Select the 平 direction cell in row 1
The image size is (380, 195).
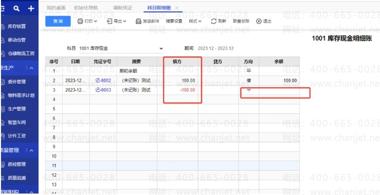pos(249,71)
